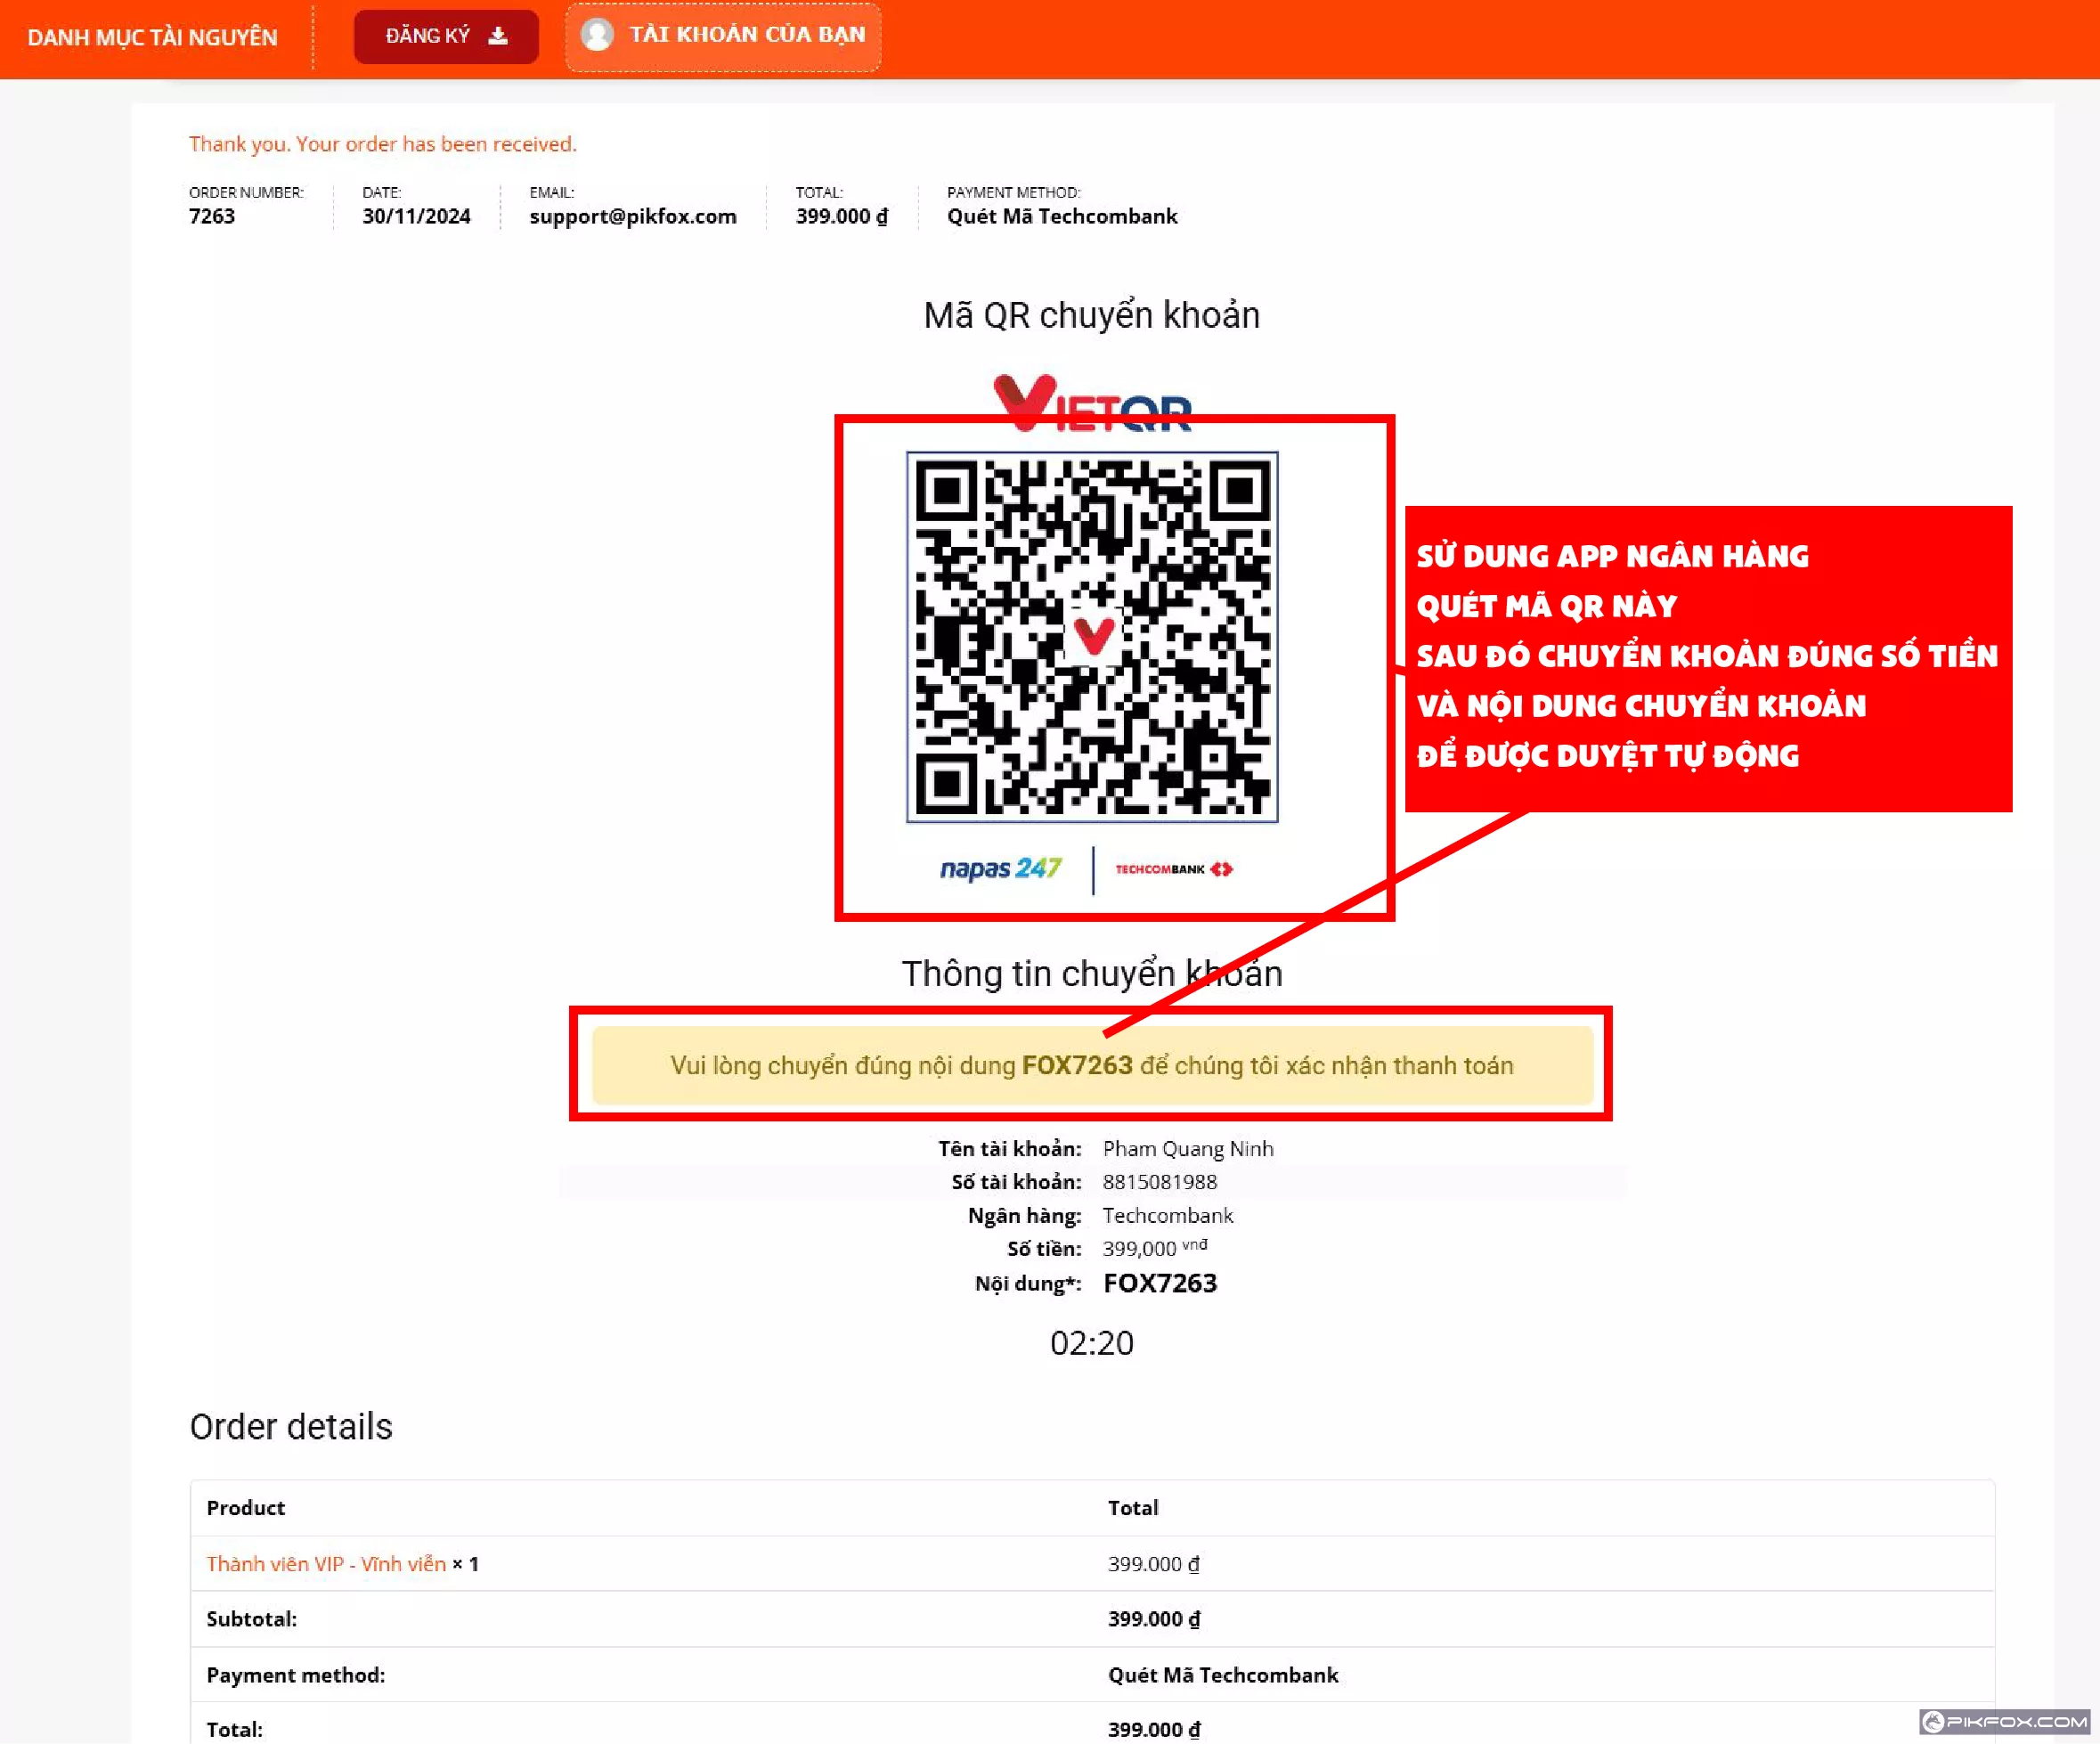Image resolution: width=2100 pixels, height=1744 pixels.
Task: Select the Ngân hàng value Techcombank
Action: click(1168, 1216)
